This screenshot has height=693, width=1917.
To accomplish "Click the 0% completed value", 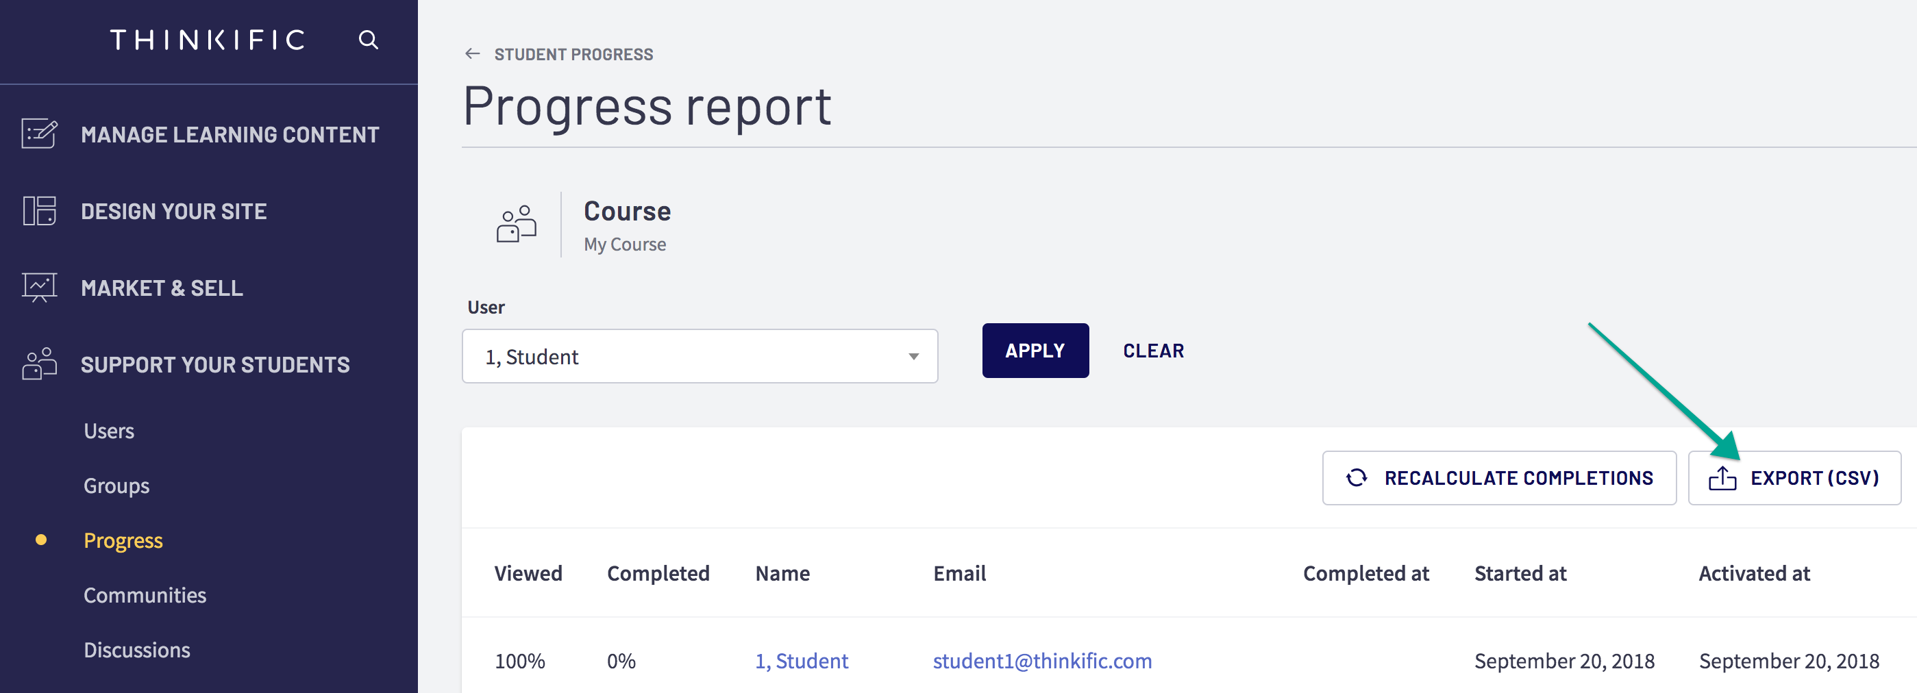I will [621, 661].
